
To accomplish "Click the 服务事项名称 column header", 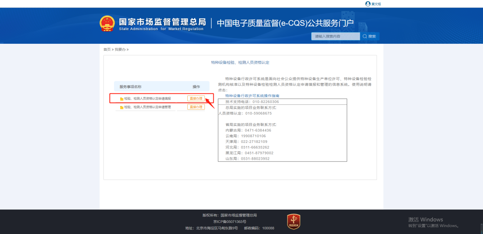I will click(130, 87).
